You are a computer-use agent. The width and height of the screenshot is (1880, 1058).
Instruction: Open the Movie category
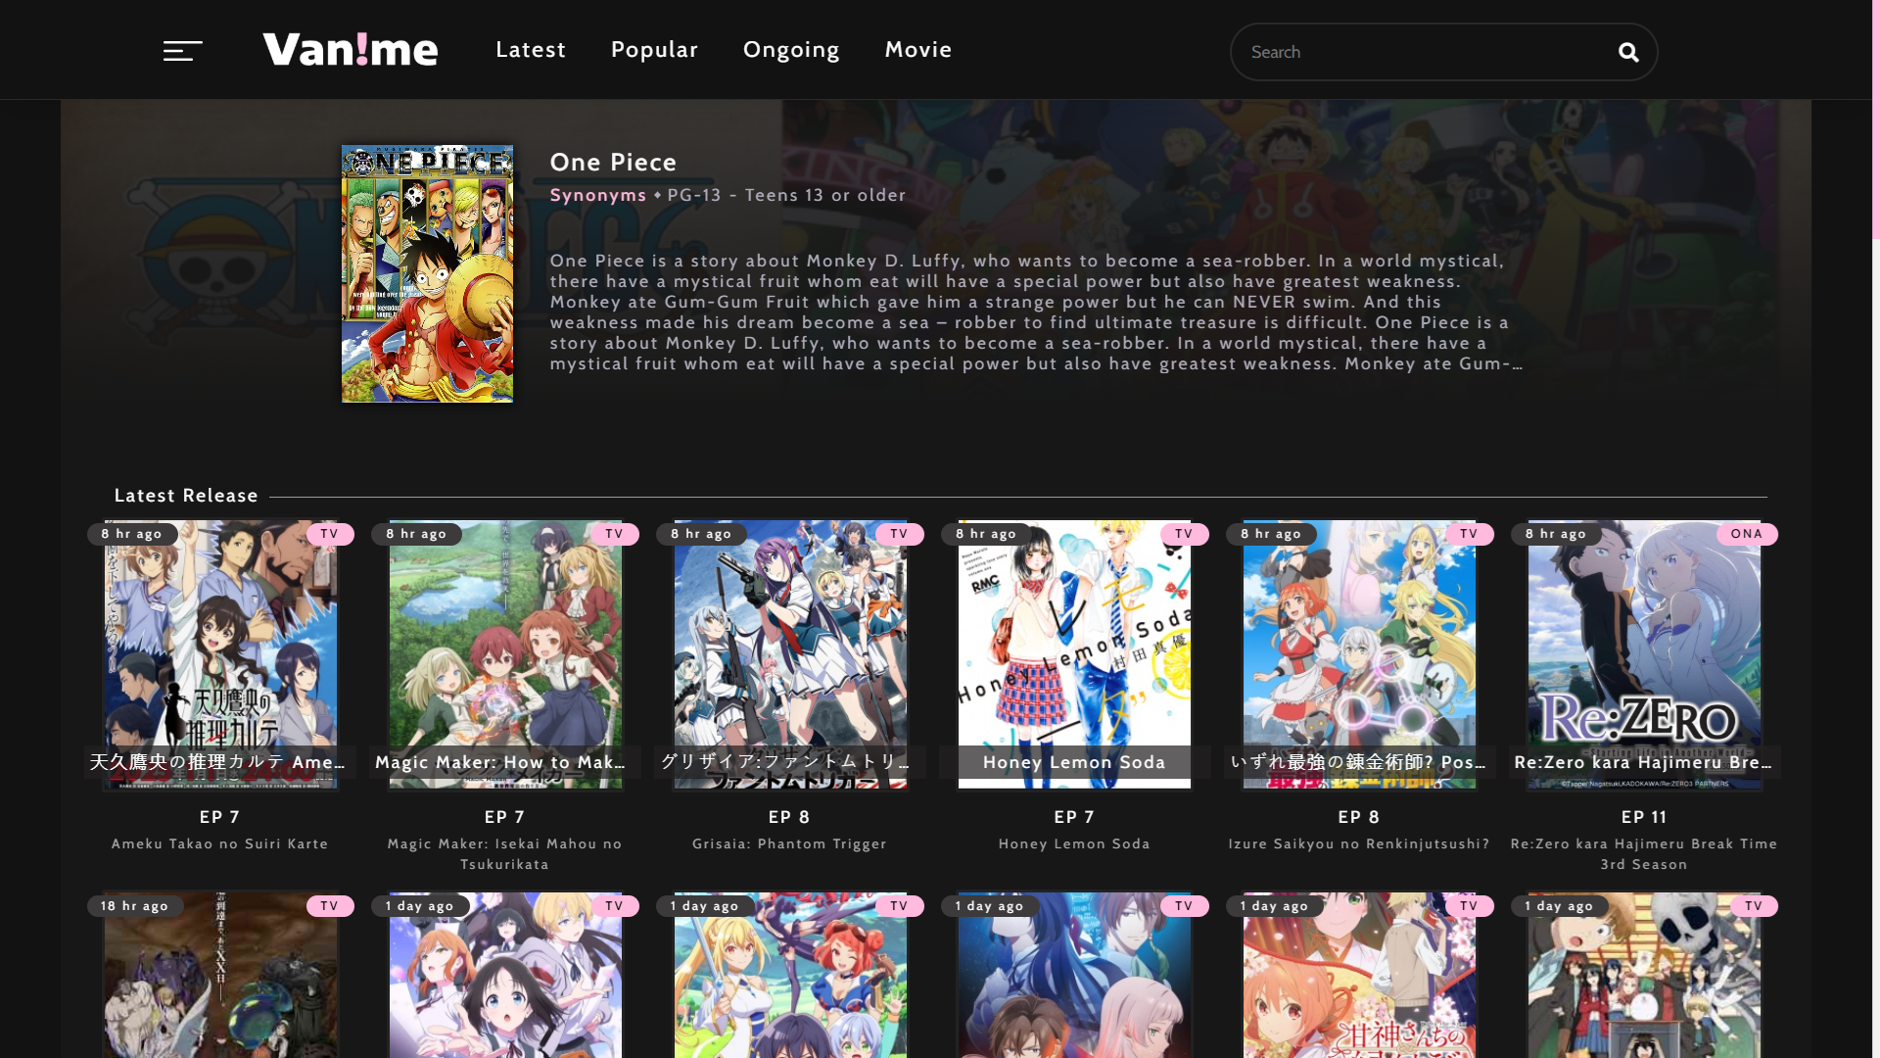(x=917, y=50)
